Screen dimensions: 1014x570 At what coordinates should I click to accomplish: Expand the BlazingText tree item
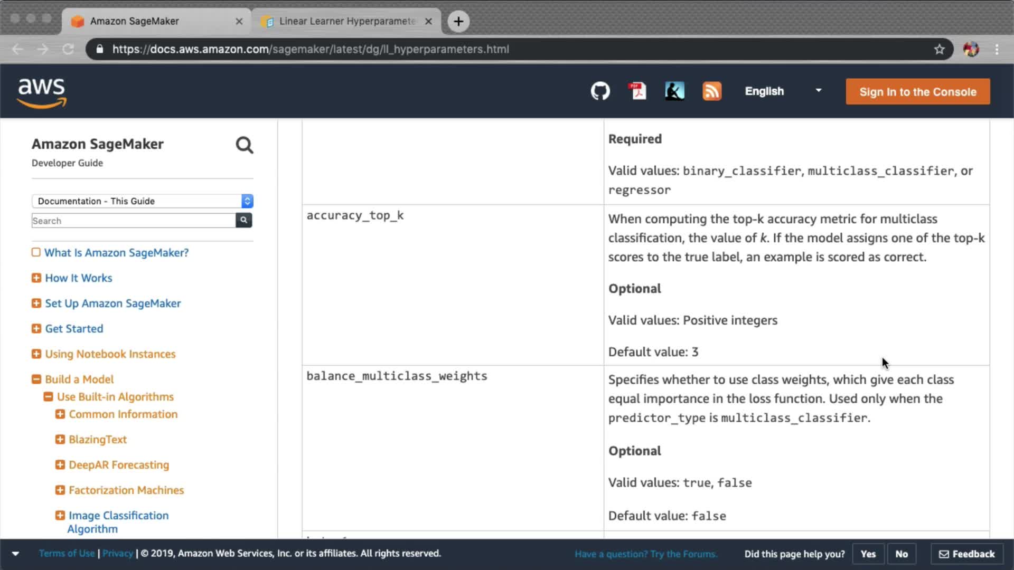pyautogui.click(x=60, y=440)
